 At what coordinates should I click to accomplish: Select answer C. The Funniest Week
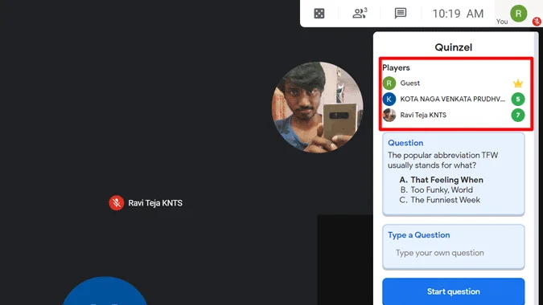[x=439, y=200]
